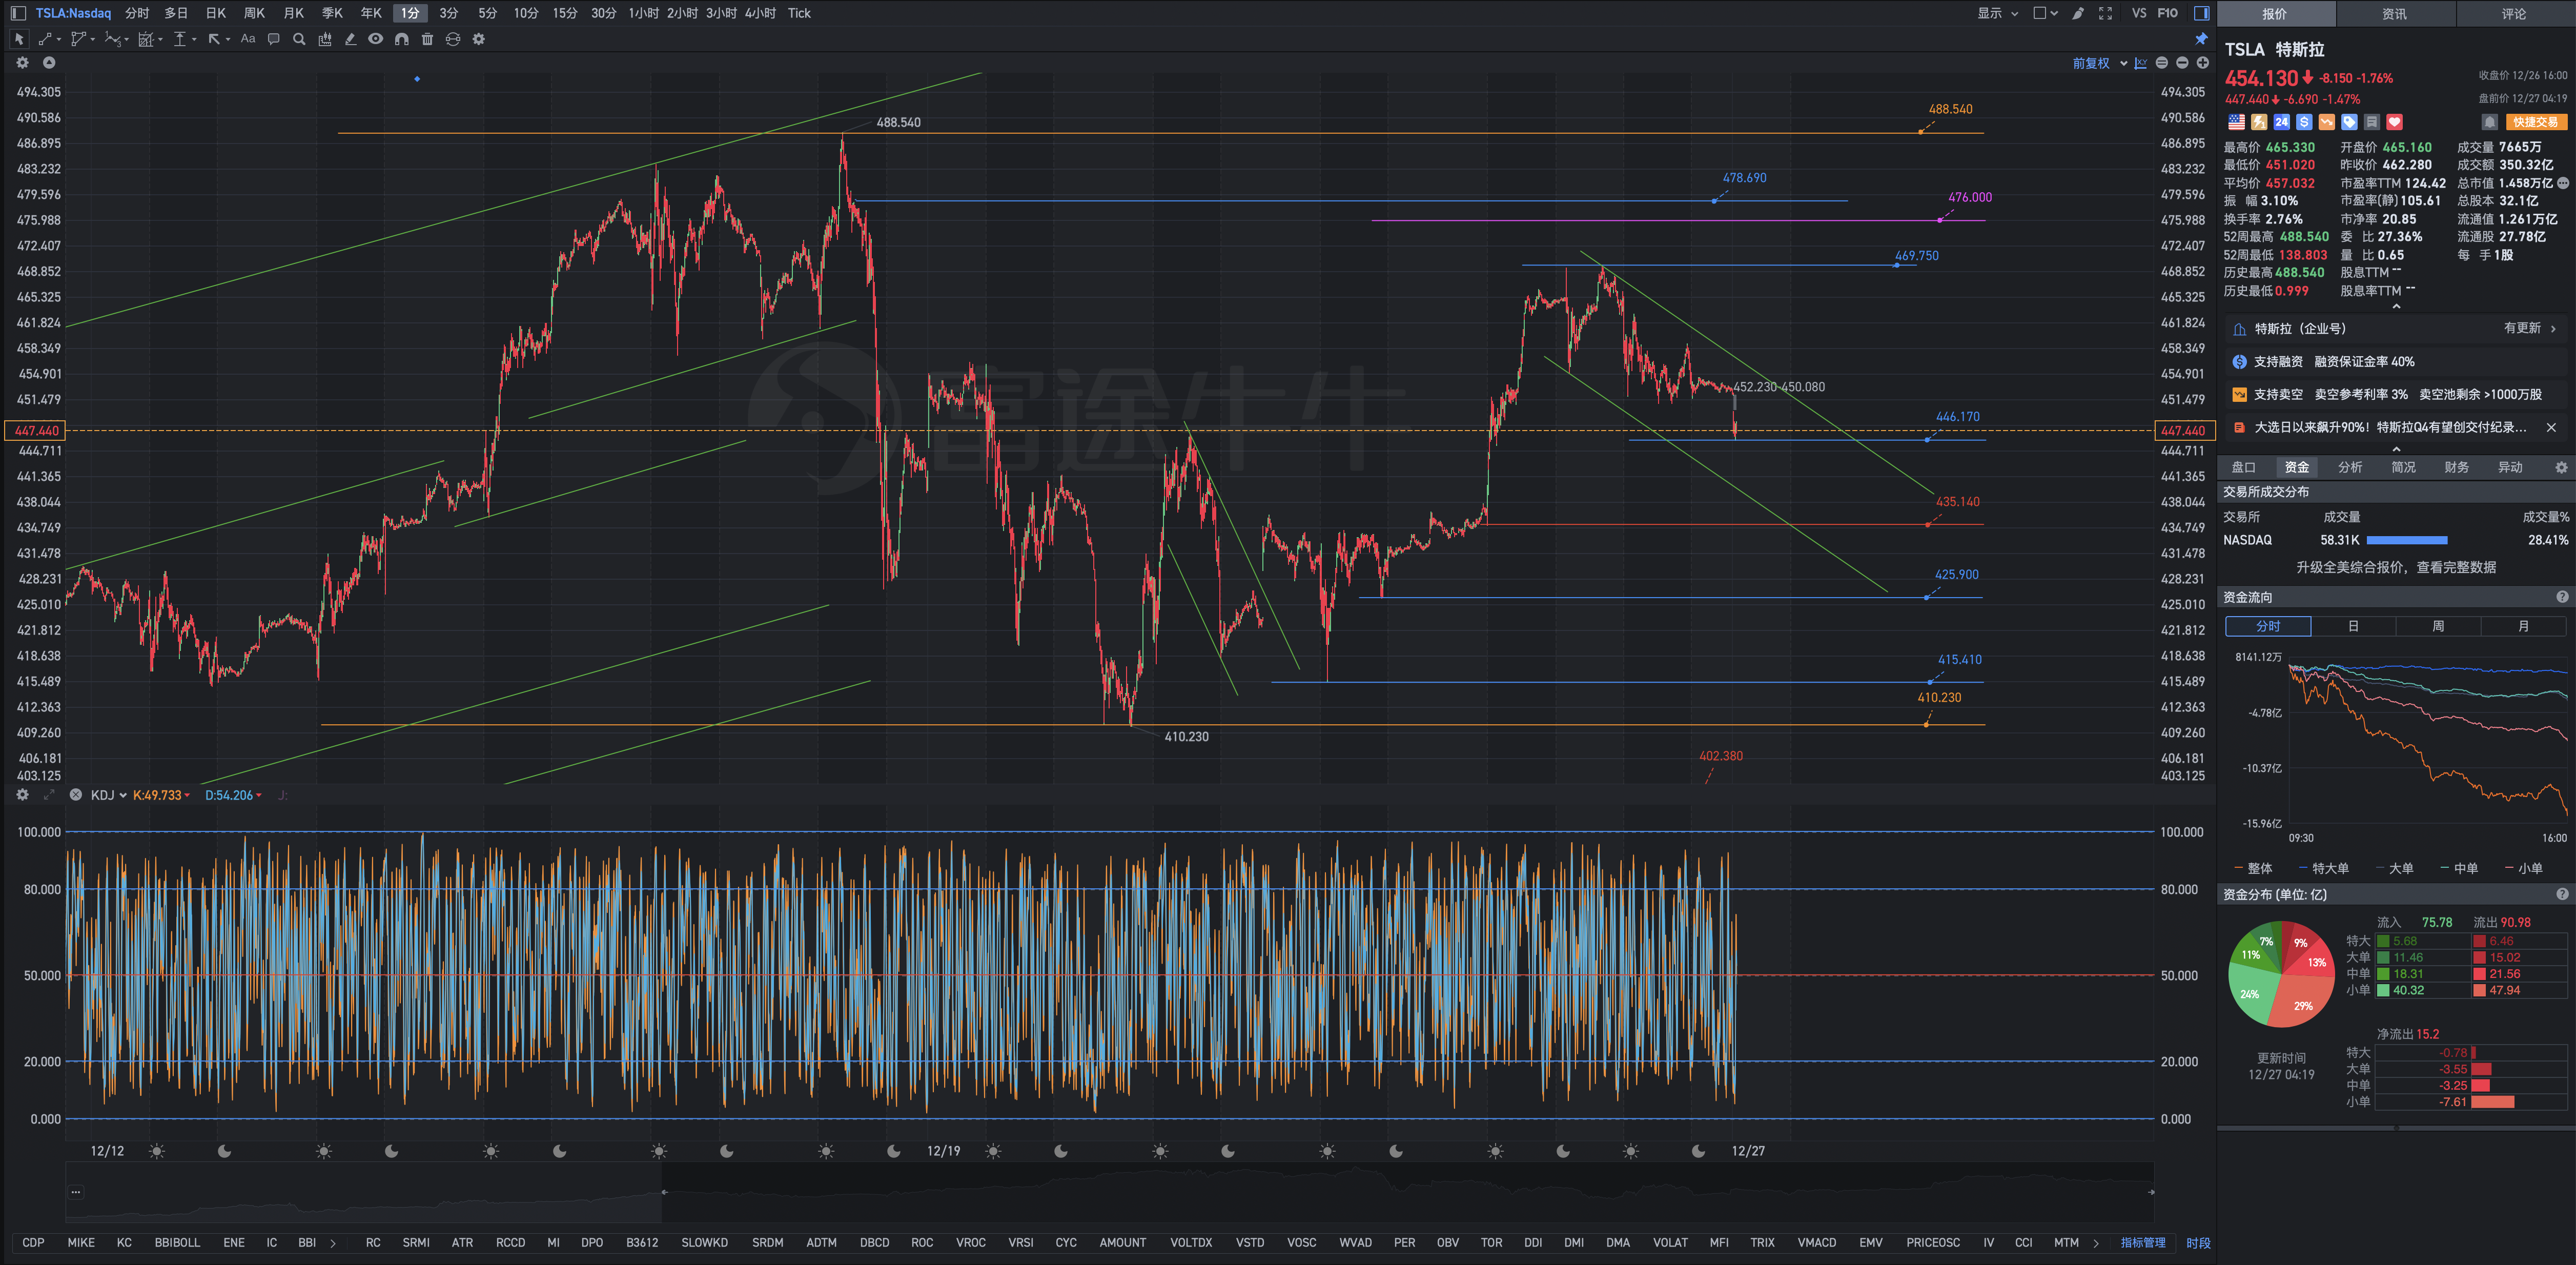Toggle 大单 series in fund flow legend
This screenshot has width=2576, height=1265.
tap(2395, 868)
